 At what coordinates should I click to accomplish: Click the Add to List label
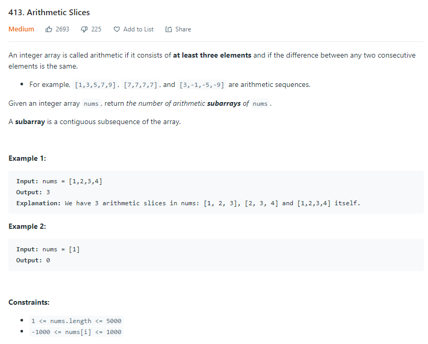(x=138, y=29)
